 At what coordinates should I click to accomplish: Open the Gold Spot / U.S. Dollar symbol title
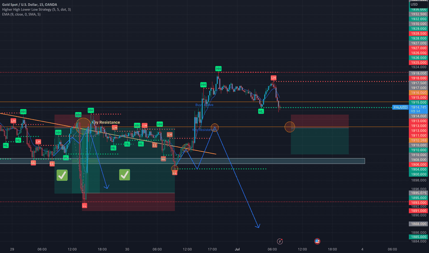coord(29,5)
